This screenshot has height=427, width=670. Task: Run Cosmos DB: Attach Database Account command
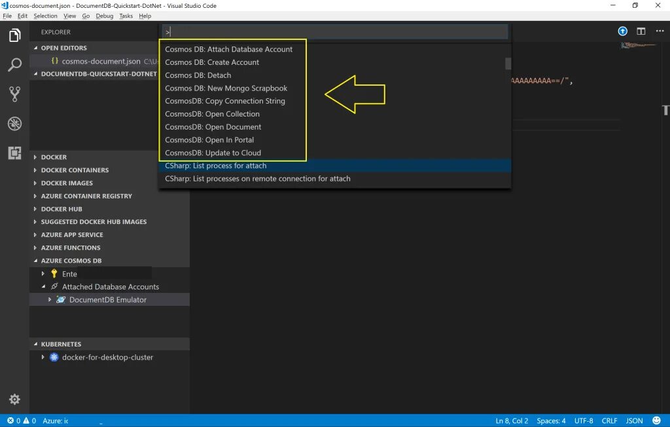point(334,49)
